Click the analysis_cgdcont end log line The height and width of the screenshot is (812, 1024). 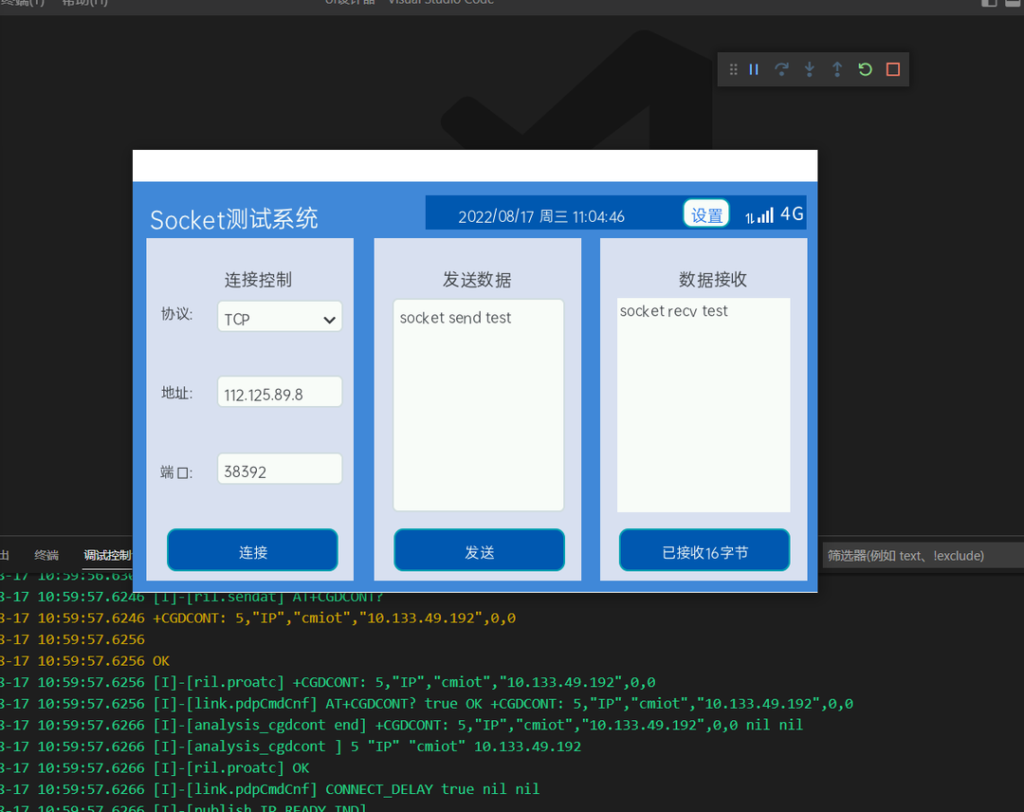coord(402,725)
